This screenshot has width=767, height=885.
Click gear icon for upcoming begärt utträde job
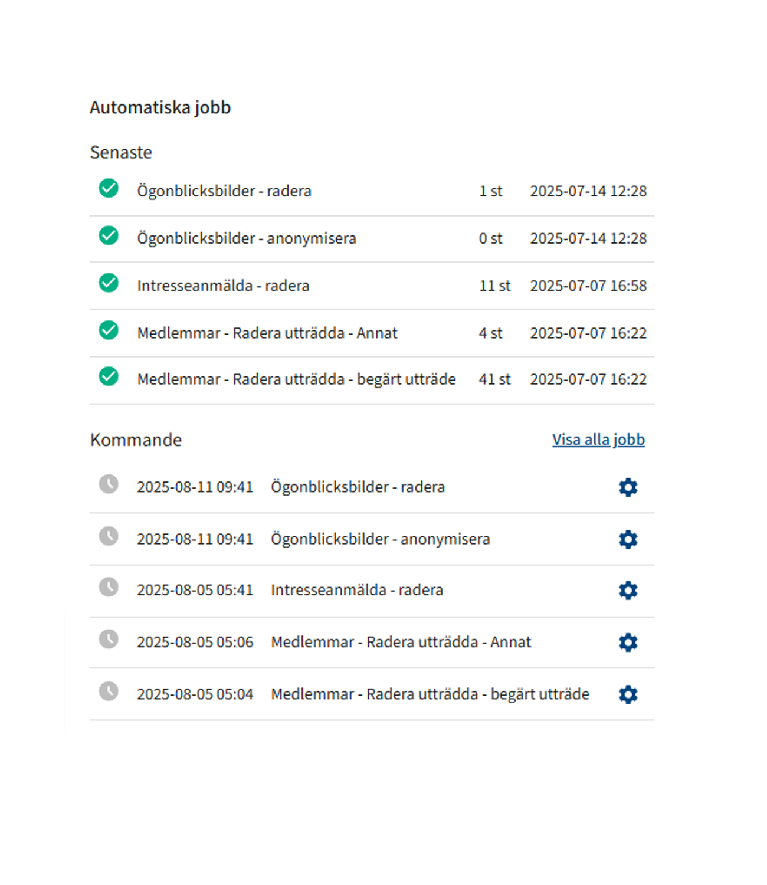pos(628,694)
